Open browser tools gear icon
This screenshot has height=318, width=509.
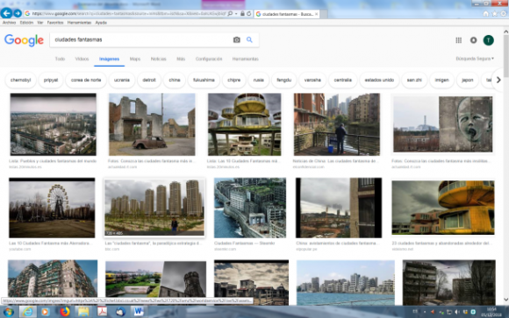[503, 14]
